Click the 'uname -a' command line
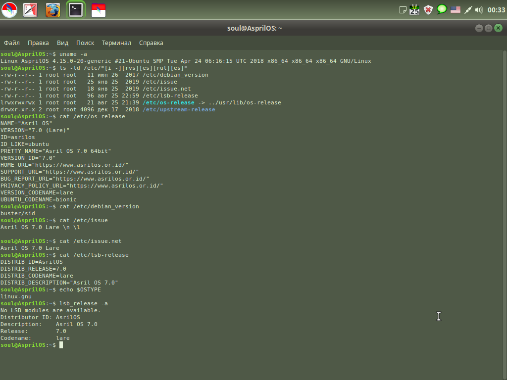 44,54
